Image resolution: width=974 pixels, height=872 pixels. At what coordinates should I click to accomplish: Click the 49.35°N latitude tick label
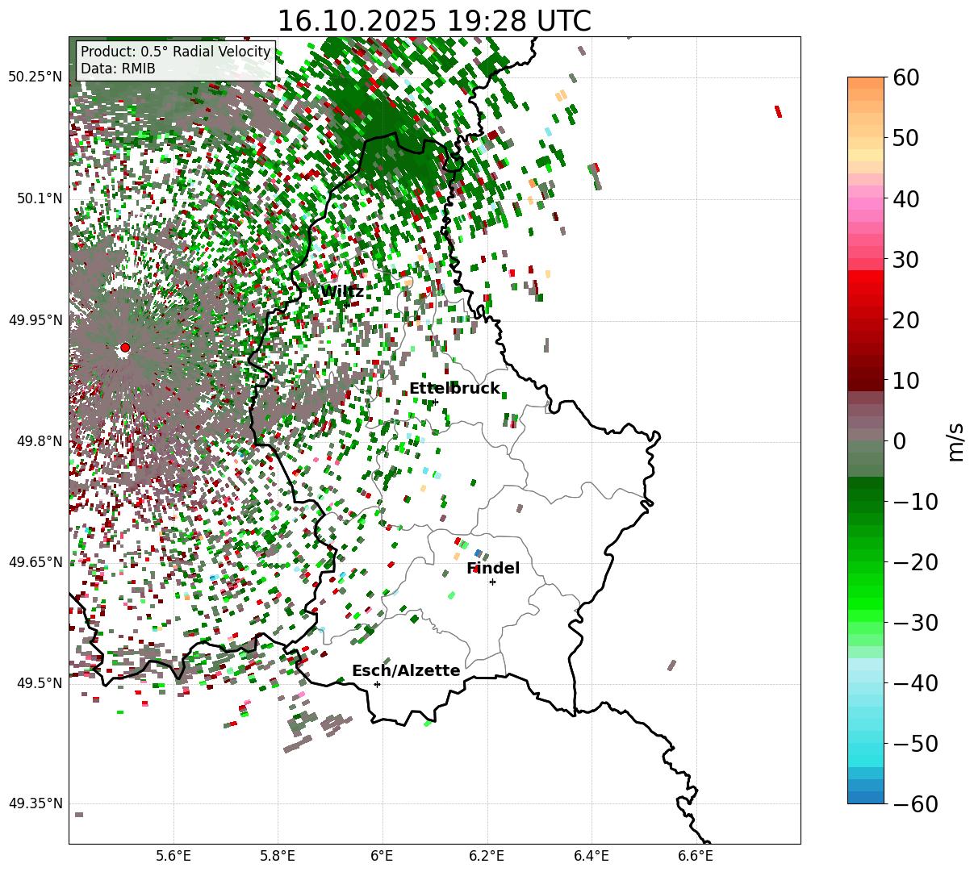point(35,803)
